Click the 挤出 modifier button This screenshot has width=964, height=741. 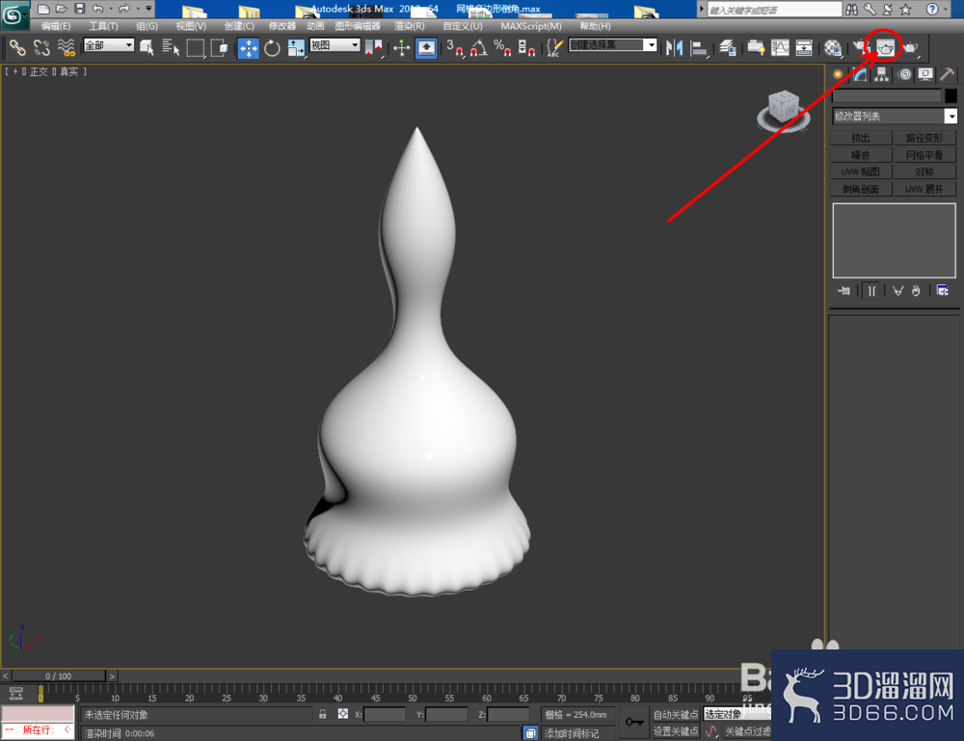(861, 138)
